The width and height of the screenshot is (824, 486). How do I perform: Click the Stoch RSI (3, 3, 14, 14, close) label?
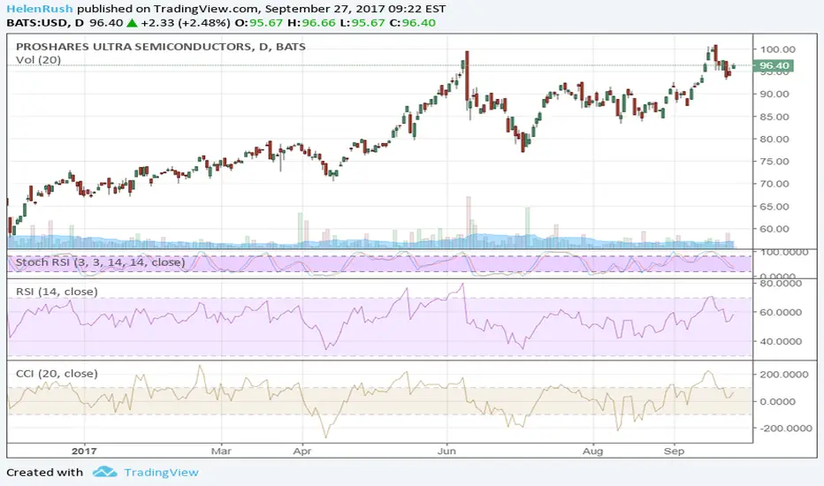pos(101,262)
